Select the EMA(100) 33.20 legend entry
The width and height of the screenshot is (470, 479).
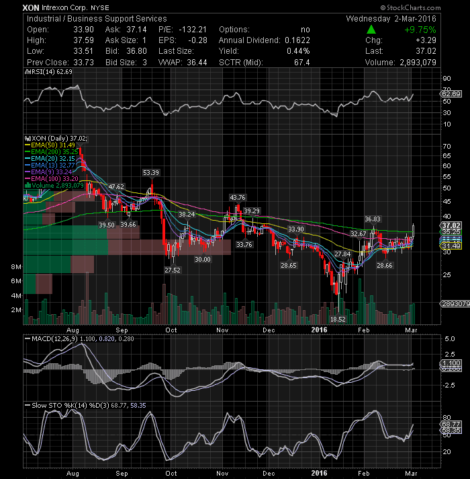pos(54,179)
